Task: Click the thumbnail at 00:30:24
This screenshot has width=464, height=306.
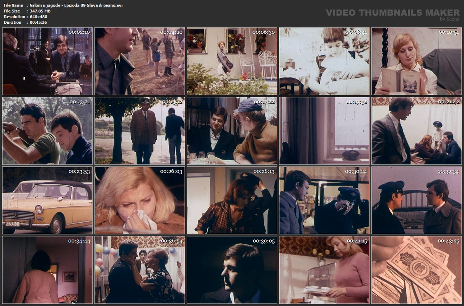Action: 324,200
